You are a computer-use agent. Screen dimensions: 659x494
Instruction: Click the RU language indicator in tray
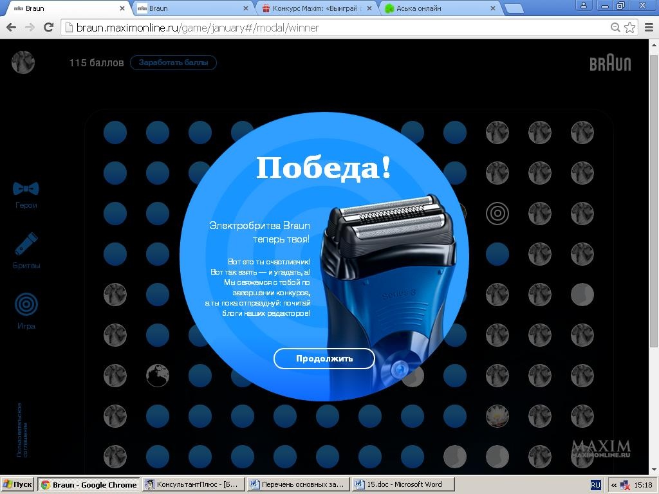[595, 484]
